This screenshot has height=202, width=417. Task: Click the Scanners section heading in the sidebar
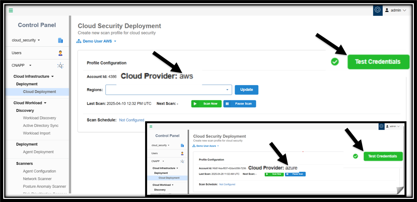pyautogui.click(x=25, y=163)
